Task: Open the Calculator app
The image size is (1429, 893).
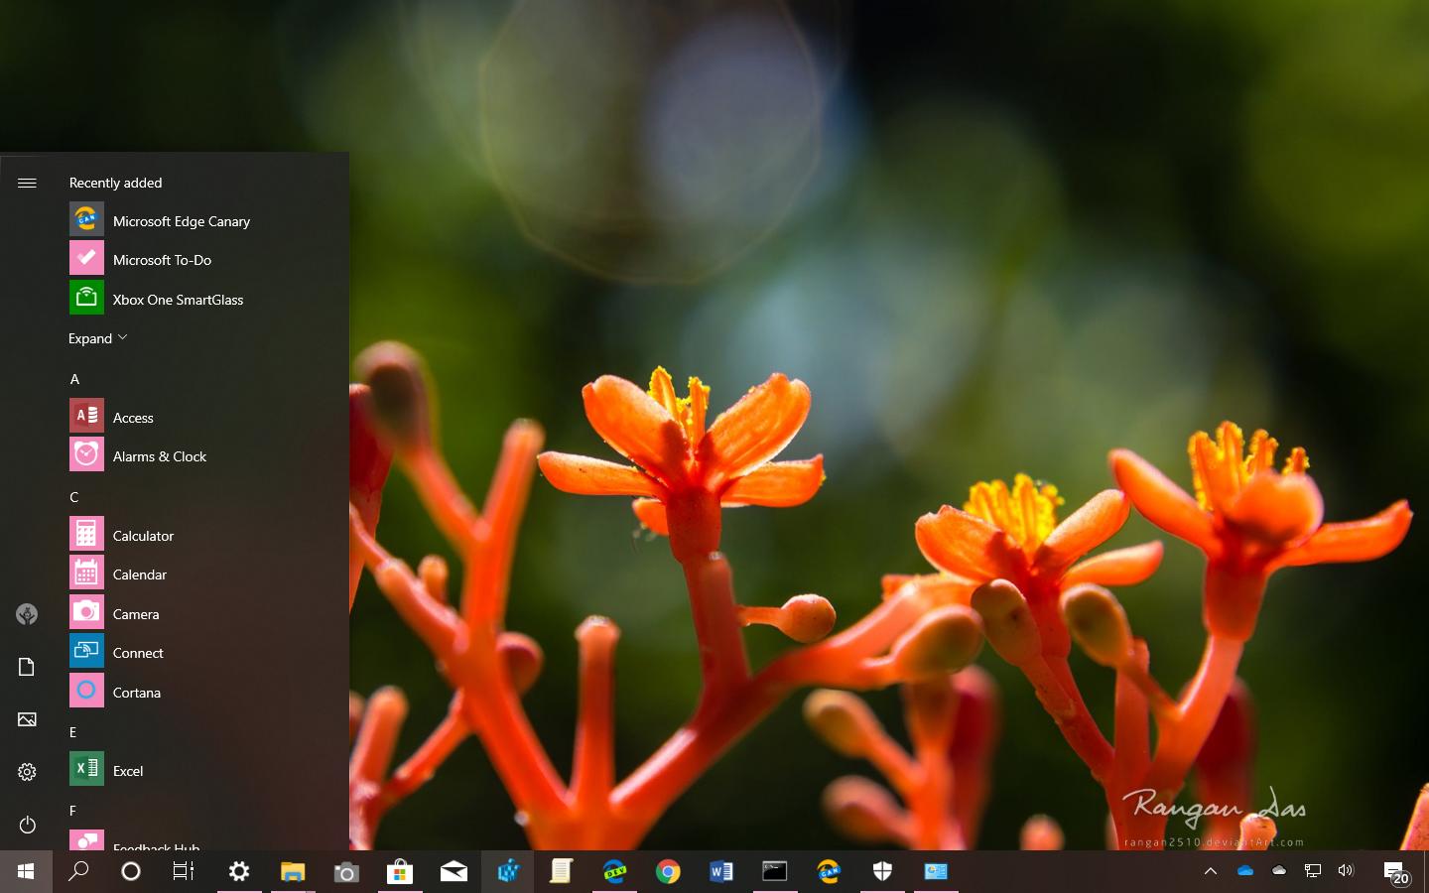Action: (143, 535)
